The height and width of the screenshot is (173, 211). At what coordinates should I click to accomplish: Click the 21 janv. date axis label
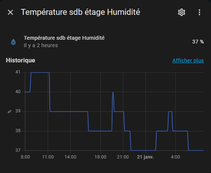pyautogui.click(x=146, y=157)
